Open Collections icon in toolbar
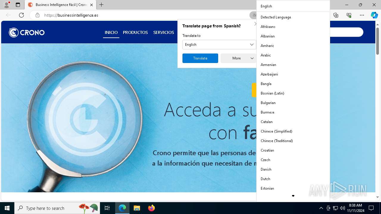 (x=336, y=15)
